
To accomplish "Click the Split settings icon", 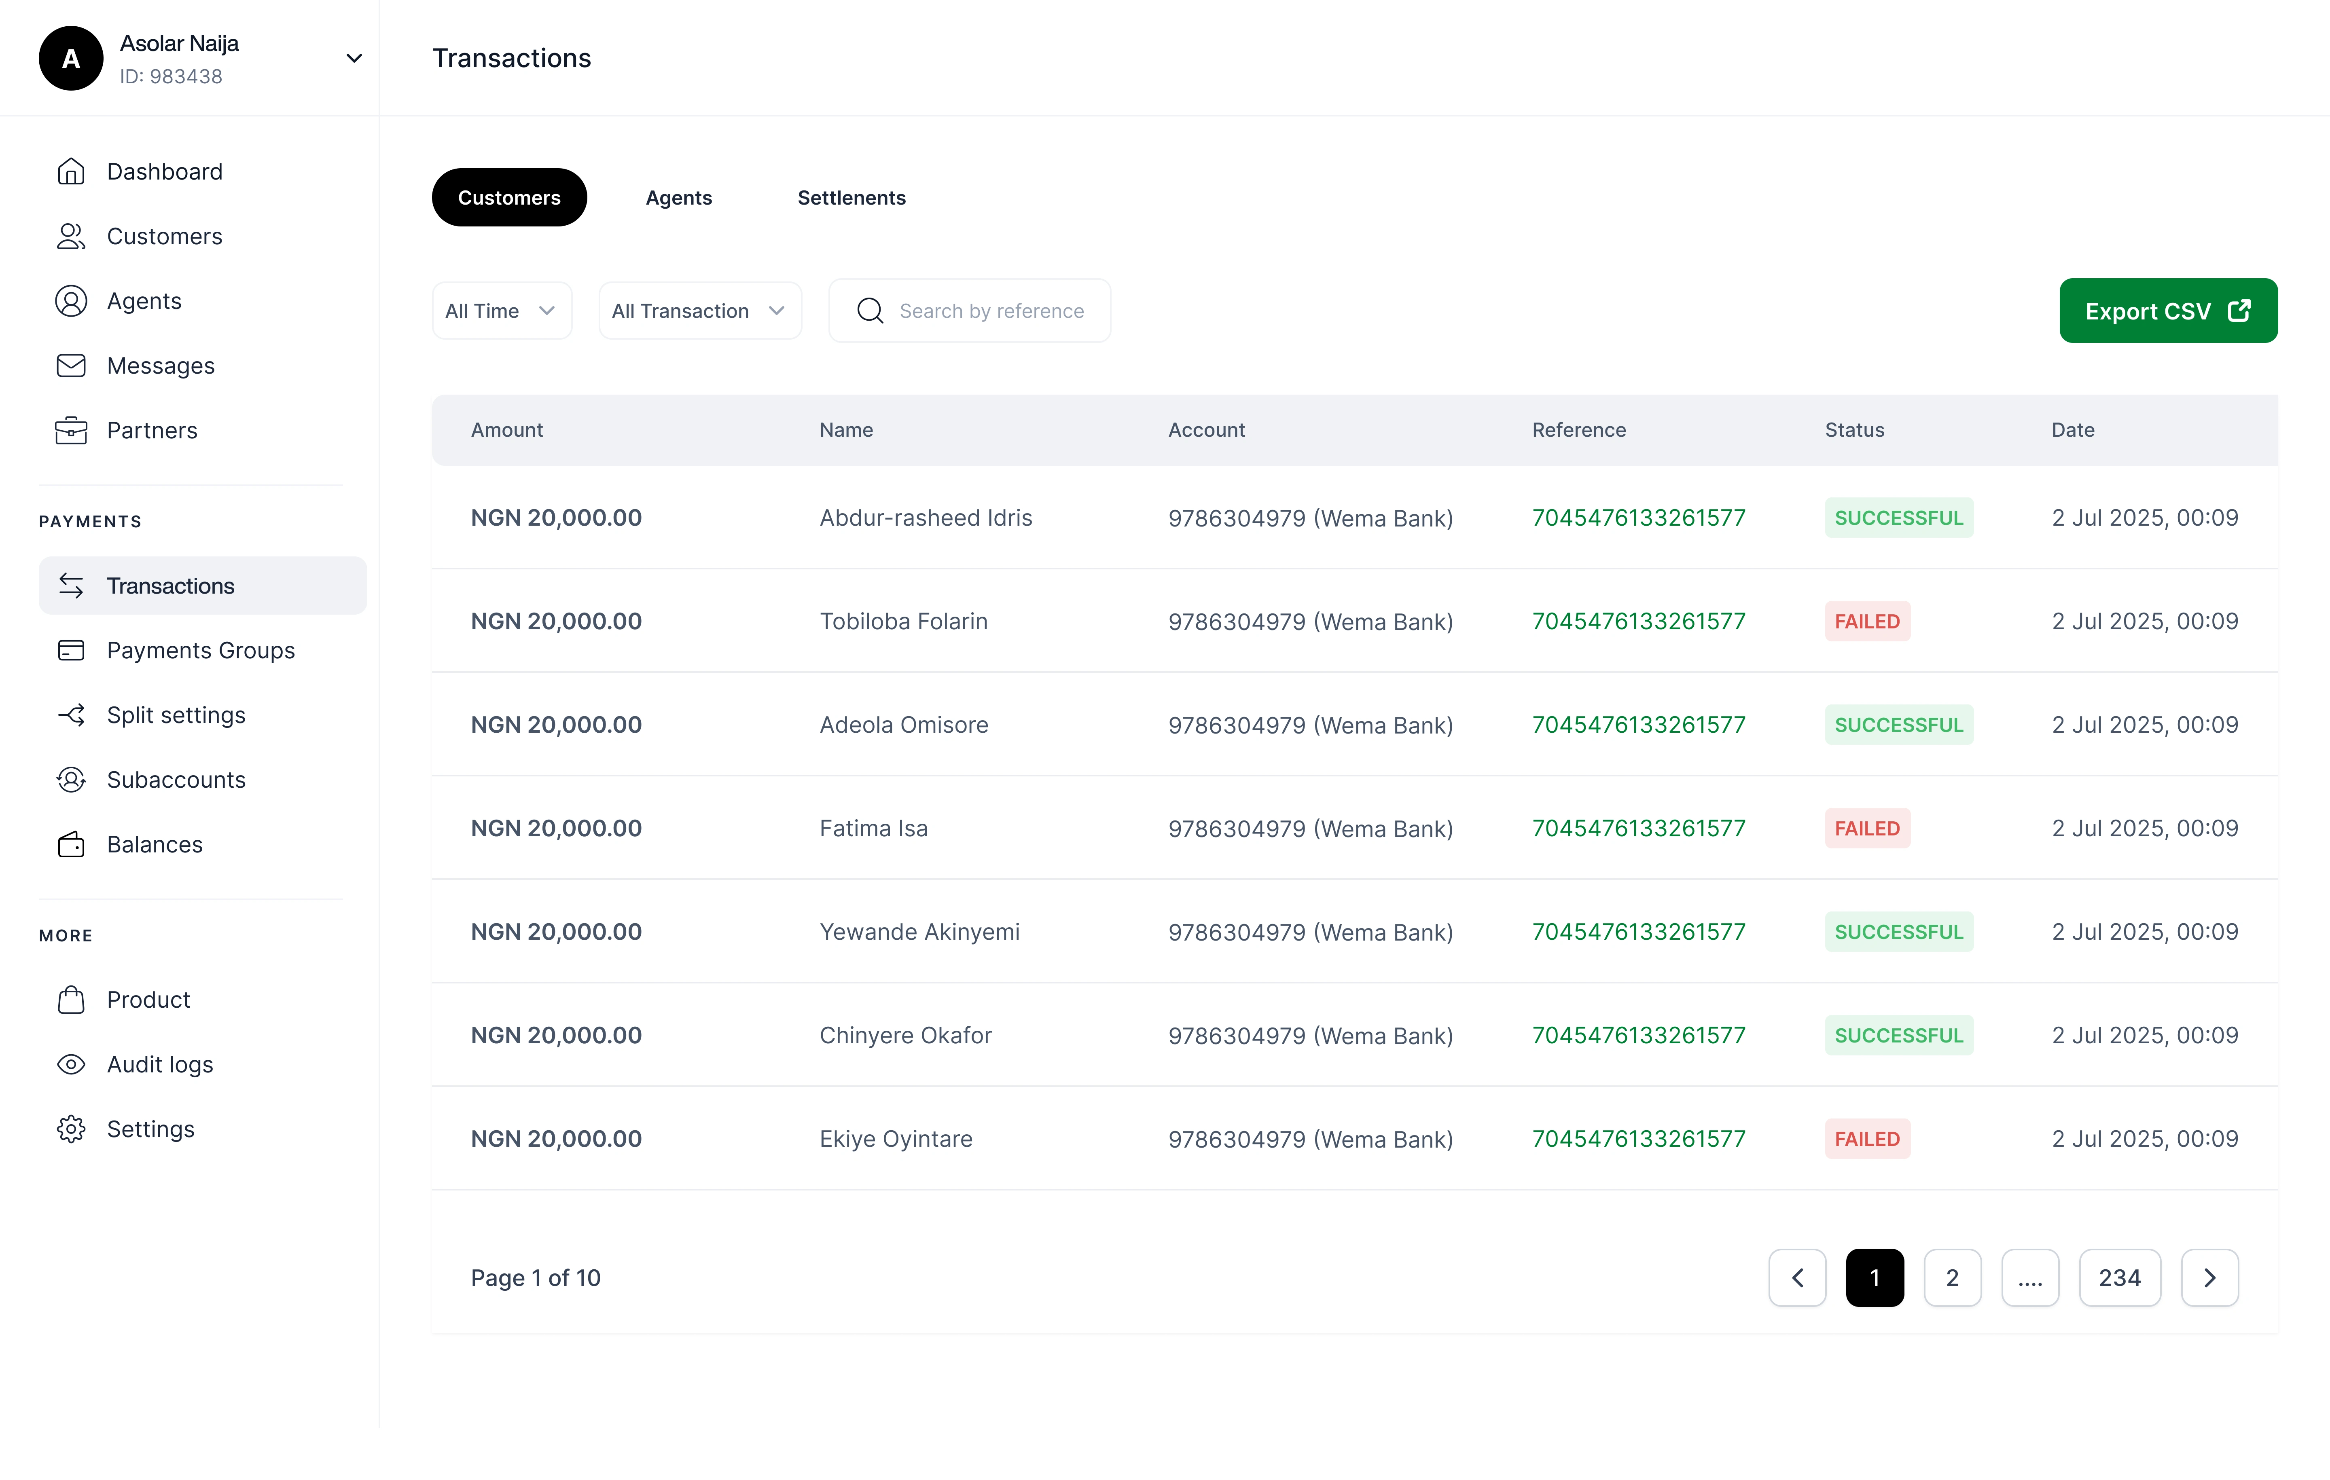I will click(71, 715).
